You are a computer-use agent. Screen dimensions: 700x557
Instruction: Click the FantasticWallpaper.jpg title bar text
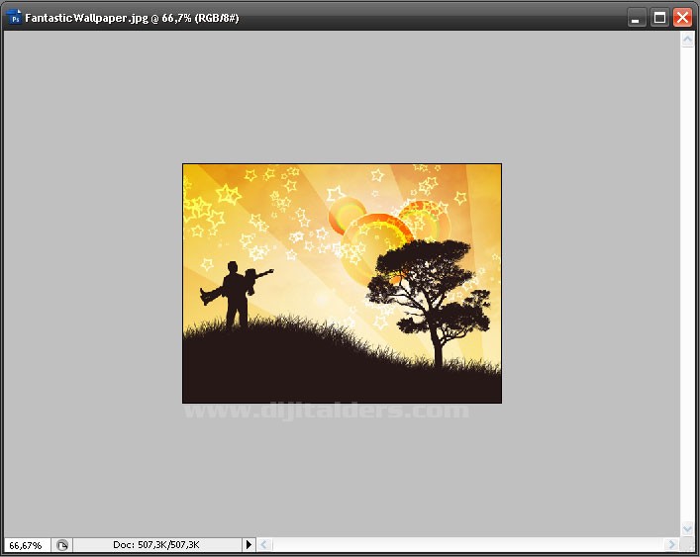[132, 18]
